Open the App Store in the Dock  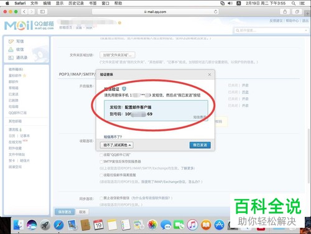(x=219, y=225)
